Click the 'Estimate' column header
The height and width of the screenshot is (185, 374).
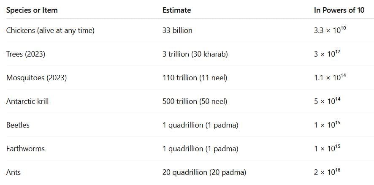pyautogui.click(x=176, y=10)
